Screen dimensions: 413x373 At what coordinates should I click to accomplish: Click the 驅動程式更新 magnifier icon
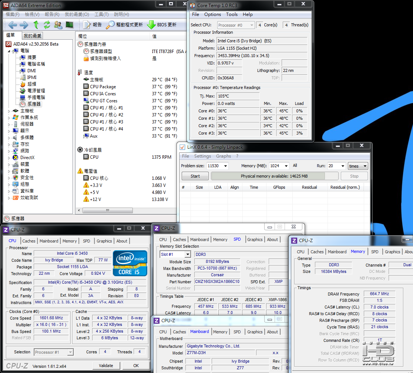coord(110,25)
